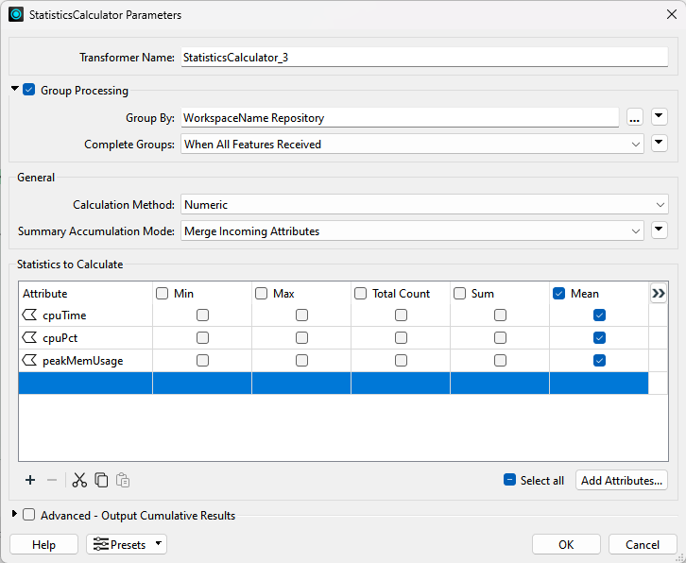Select the cpuTime attribute name

(64, 316)
